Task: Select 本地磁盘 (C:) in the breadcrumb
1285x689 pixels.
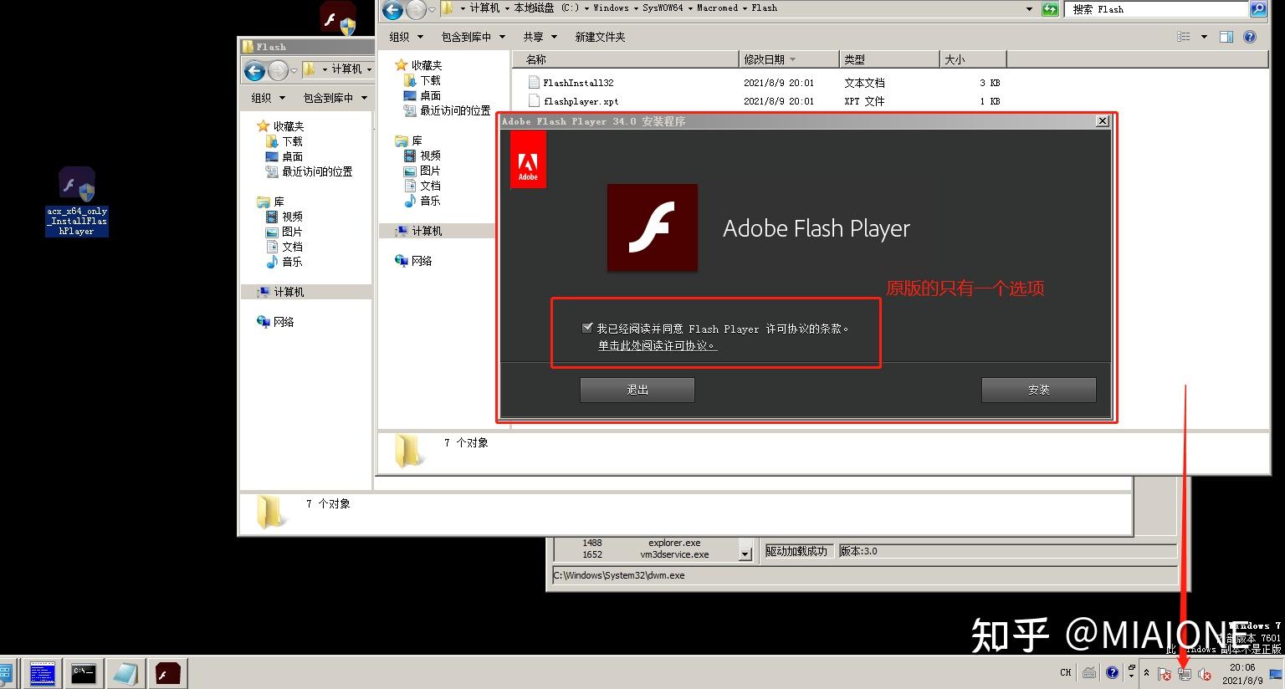Action: coord(546,8)
